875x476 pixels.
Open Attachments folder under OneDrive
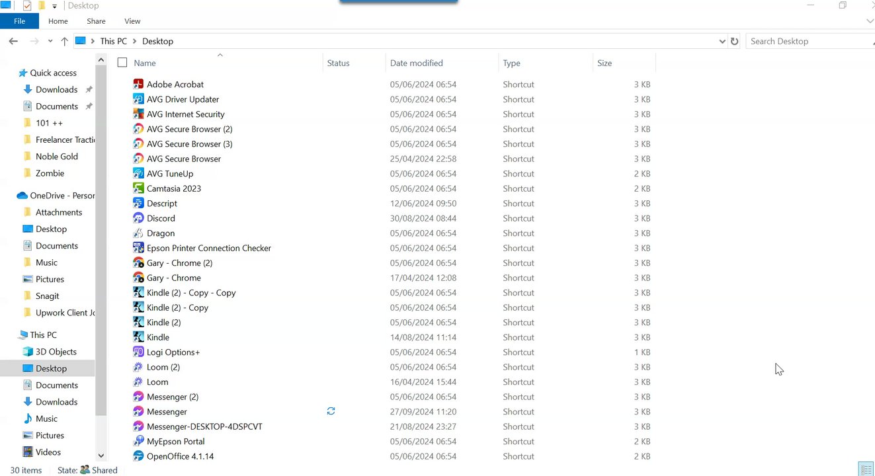(x=58, y=212)
